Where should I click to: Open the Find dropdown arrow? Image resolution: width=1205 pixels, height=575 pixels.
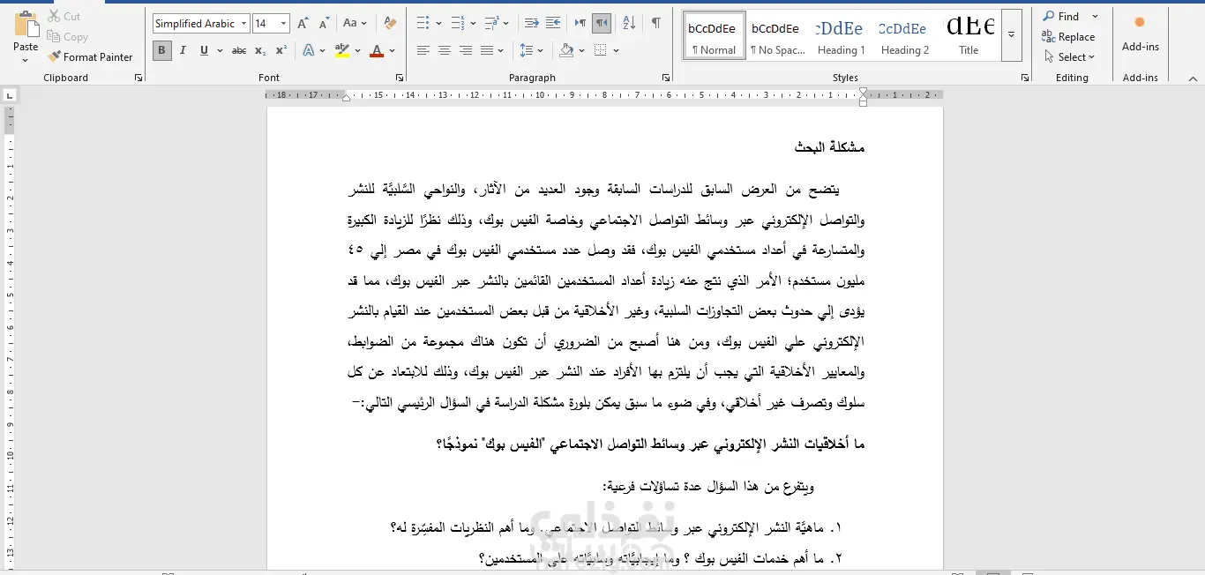(x=1096, y=16)
